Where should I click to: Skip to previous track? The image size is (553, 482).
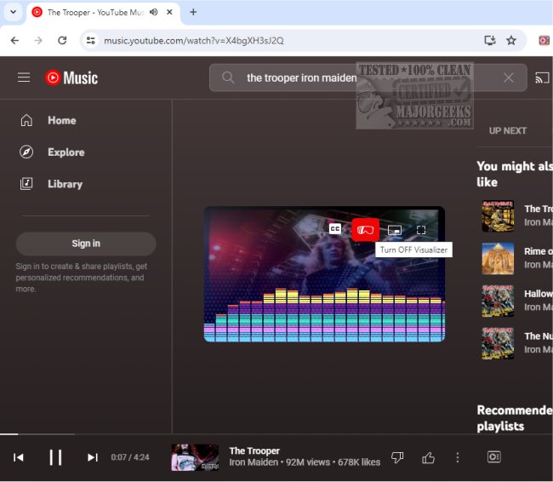click(x=19, y=457)
